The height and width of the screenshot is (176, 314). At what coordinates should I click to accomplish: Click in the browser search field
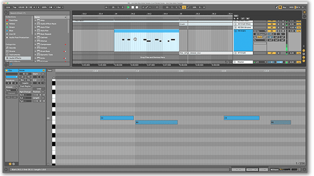[39, 13]
